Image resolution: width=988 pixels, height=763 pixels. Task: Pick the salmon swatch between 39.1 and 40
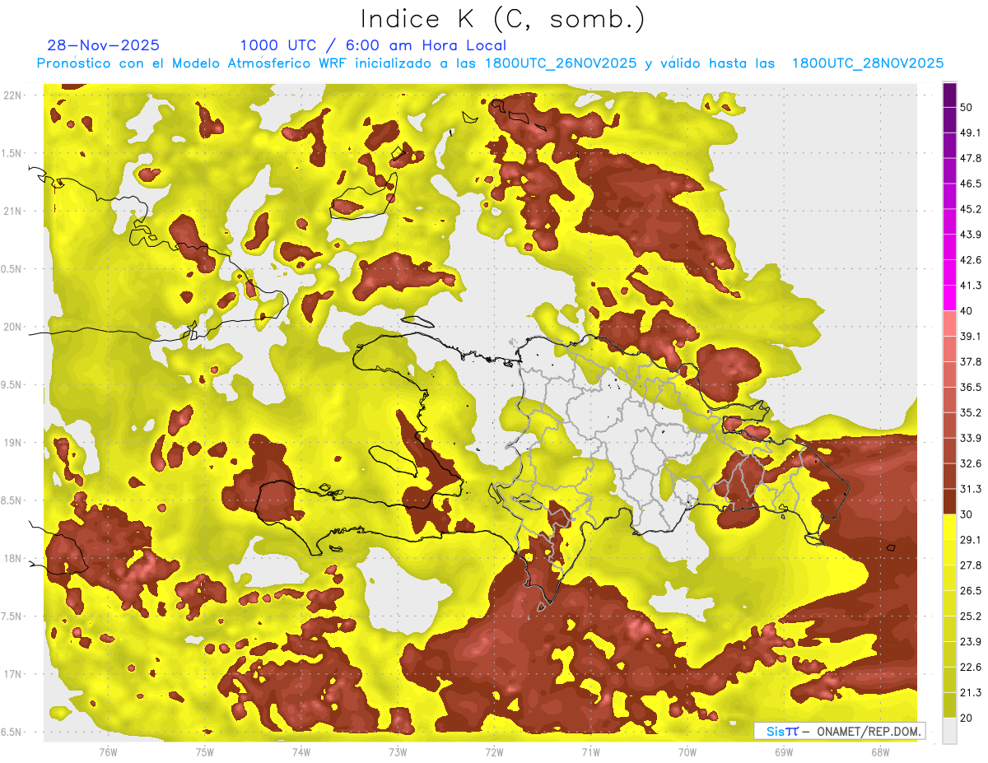tap(949, 323)
